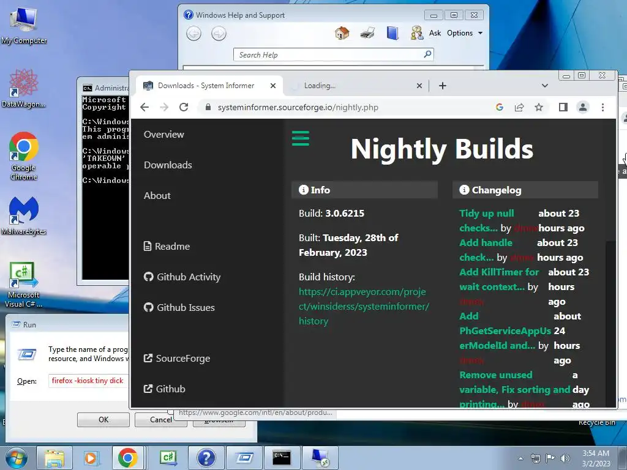The width and height of the screenshot is (627, 470).
Task: Open Github external link in sidebar
Action: click(x=164, y=389)
